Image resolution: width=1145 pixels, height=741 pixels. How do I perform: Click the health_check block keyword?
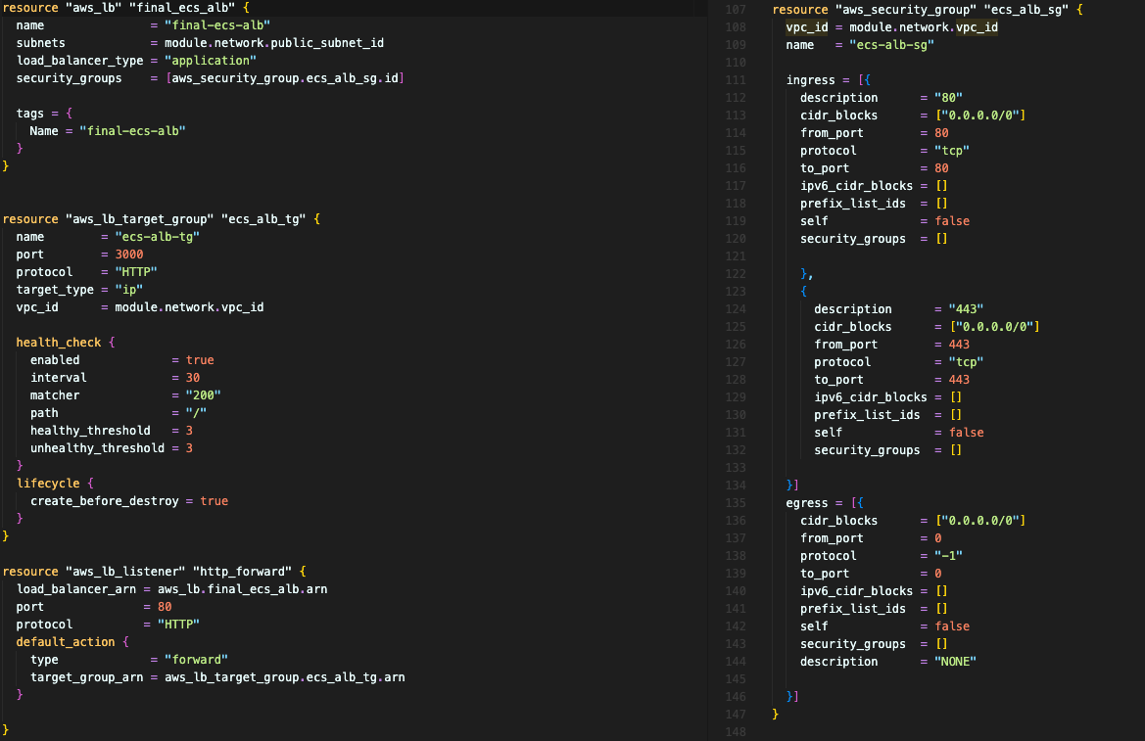click(59, 343)
